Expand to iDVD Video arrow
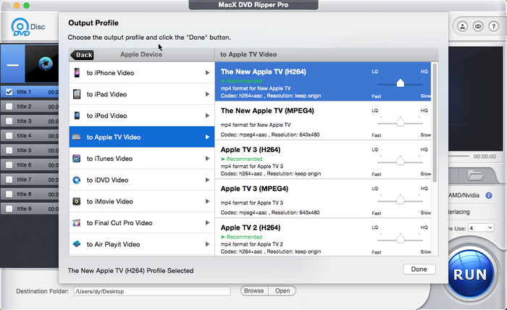This screenshot has width=507, height=310. [207, 180]
